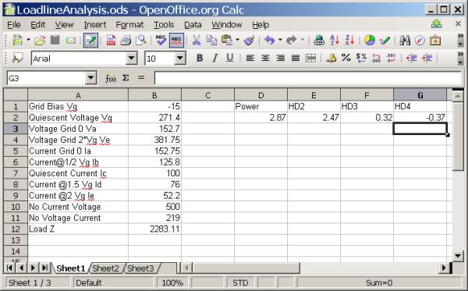Sort descending Z to A

pos(349,40)
